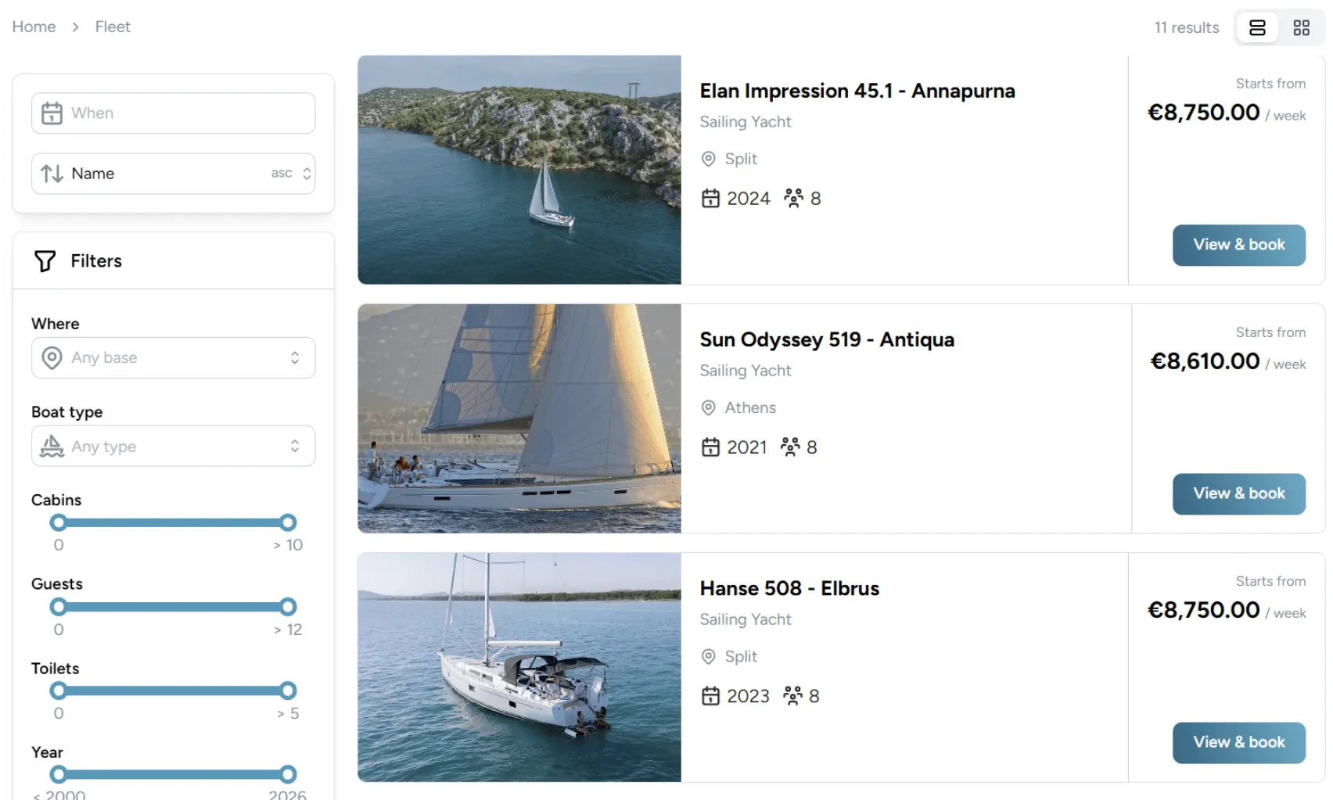1333x800 pixels.
Task: Click the Guests slider minimum handle
Action: [x=58, y=607]
